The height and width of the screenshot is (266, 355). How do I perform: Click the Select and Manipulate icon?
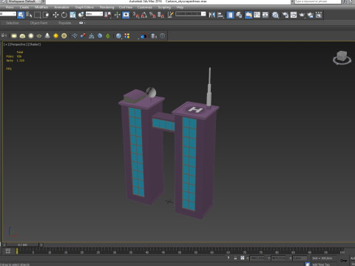click(118, 15)
